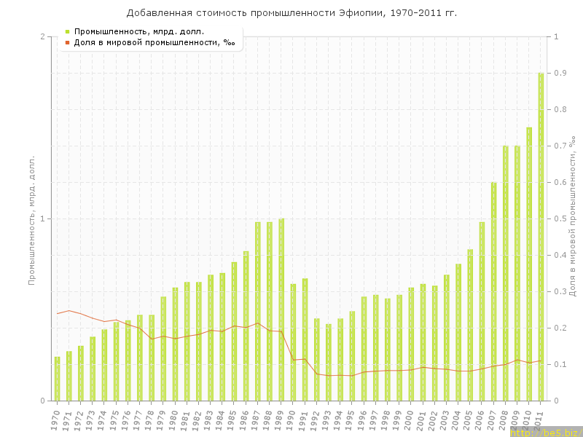Select the tallest bar for 2011
This screenshot has height=437, width=583.
point(541,237)
